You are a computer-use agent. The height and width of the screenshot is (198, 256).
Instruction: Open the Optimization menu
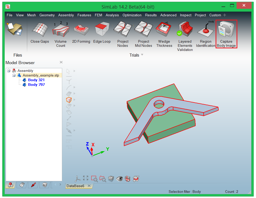[132, 15]
